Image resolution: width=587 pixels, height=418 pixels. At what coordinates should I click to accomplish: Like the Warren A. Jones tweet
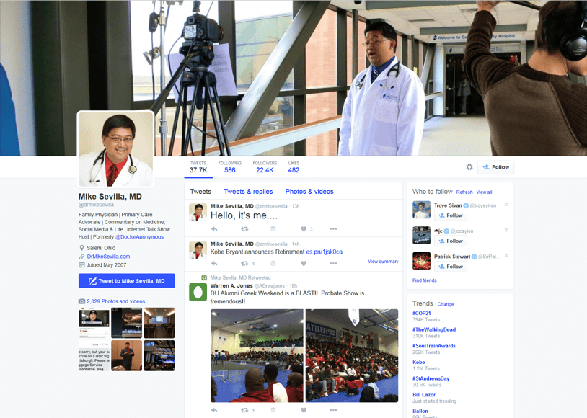(302, 410)
